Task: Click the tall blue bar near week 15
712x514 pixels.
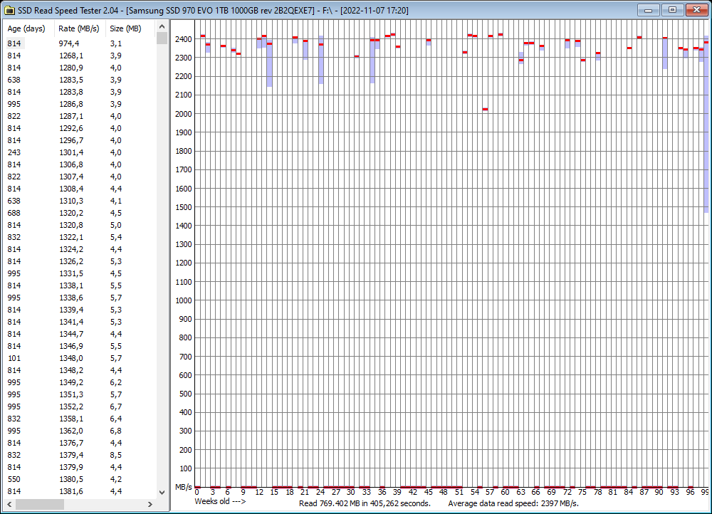Action: 268,68
